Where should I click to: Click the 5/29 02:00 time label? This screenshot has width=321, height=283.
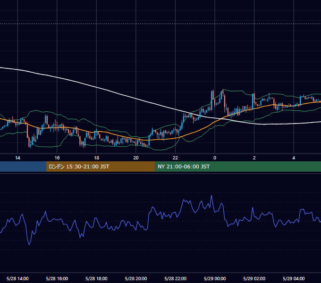pyautogui.click(x=254, y=278)
